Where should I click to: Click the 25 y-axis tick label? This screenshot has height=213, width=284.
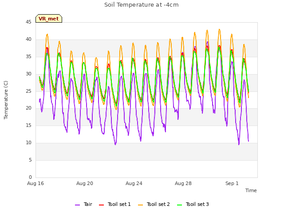pyautogui.click(x=28, y=91)
